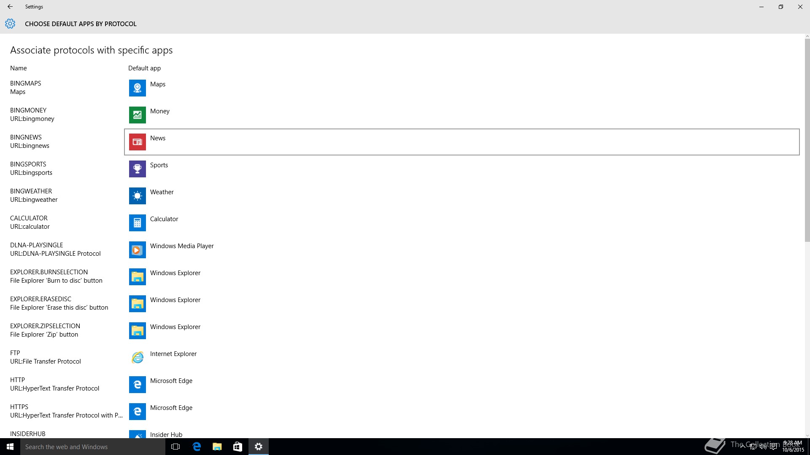The image size is (810, 455).
Task: Select Microsoft Edge label for HTTP
Action: [171, 381]
